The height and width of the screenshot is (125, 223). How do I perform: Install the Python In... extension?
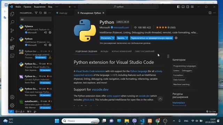click(x=45, y=83)
